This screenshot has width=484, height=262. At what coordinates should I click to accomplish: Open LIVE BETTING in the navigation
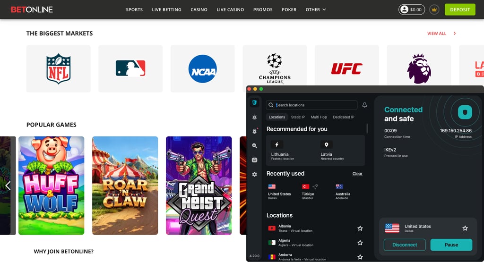pos(167,9)
